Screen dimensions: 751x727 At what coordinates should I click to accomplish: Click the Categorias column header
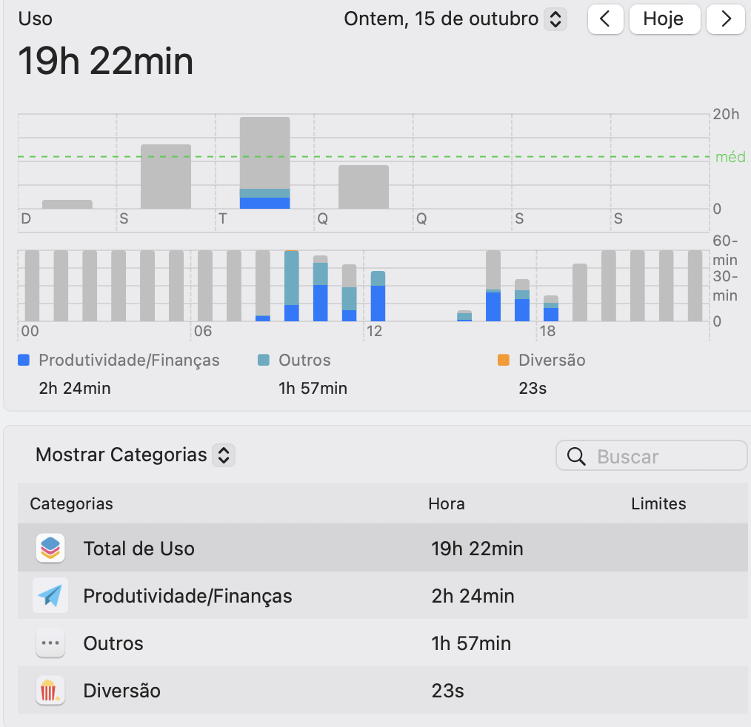(x=72, y=504)
